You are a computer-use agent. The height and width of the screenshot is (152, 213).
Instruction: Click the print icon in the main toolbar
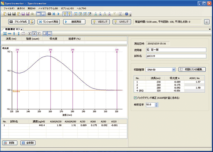pos(32,14)
